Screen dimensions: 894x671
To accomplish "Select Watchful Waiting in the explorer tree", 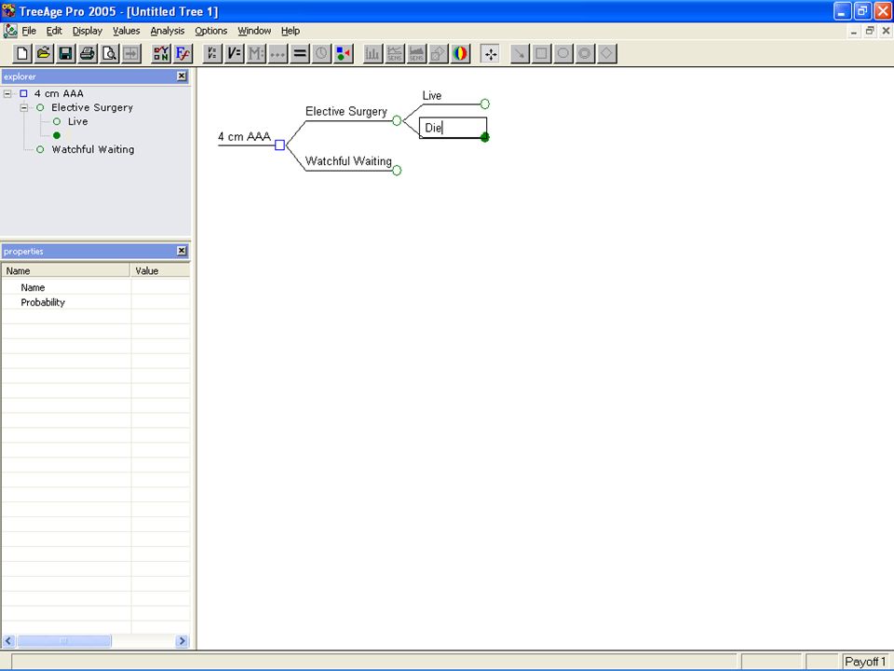I will pyautogui.click(x=93, y=149).
